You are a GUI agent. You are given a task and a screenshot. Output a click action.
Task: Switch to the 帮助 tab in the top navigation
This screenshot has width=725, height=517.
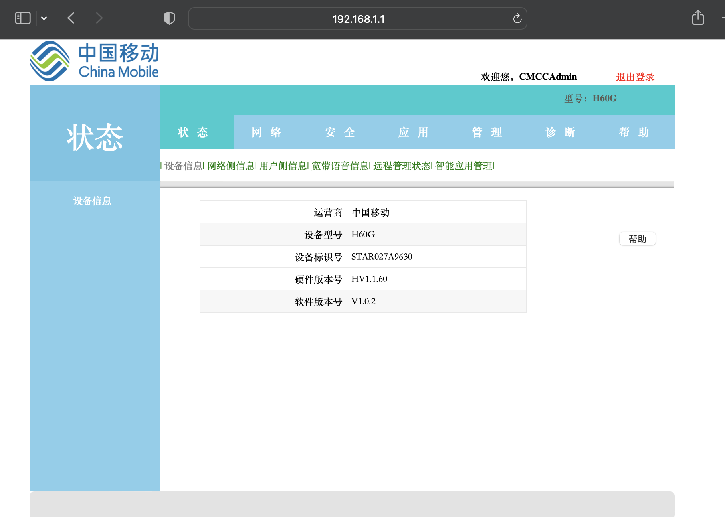tap(634, 132)
